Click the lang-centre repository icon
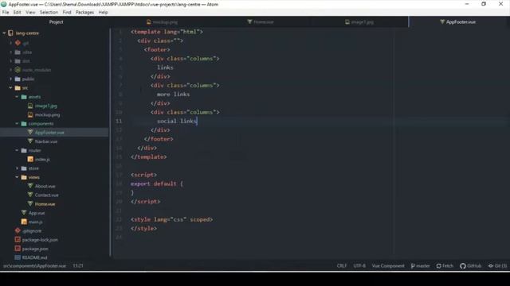 (10, 33)
